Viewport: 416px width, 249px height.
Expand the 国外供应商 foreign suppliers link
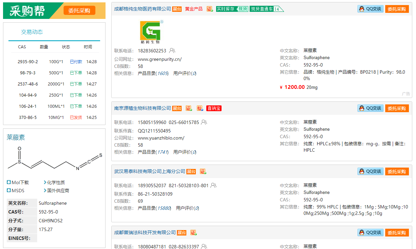coord(56,191)
